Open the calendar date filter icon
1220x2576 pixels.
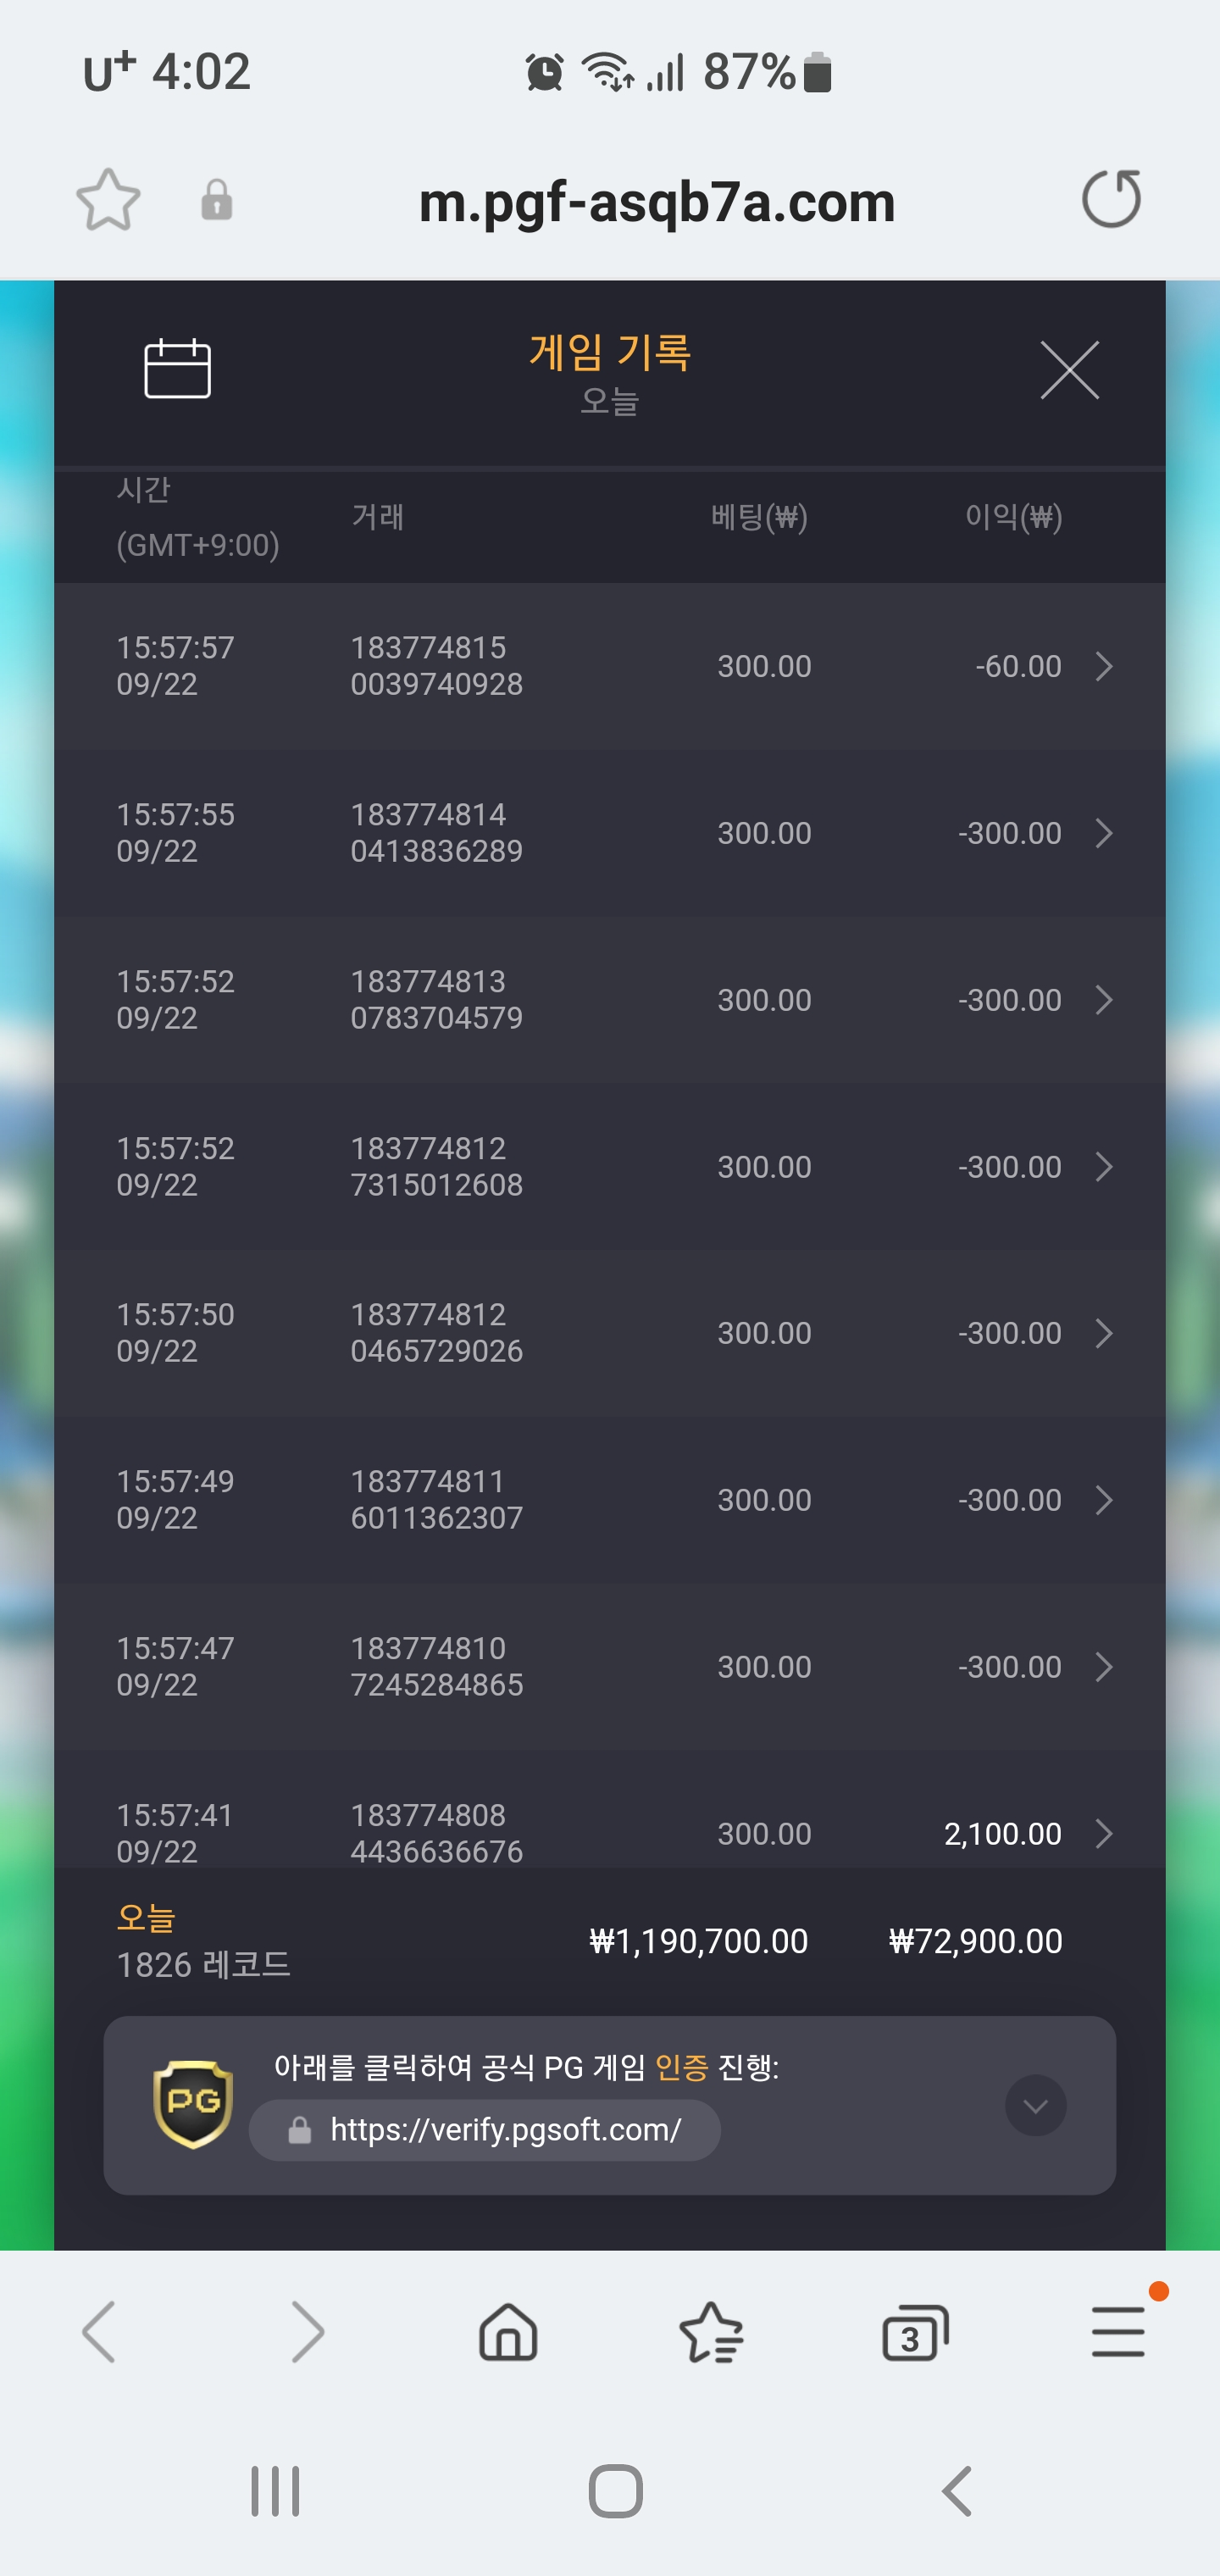(x=177, y=369)
